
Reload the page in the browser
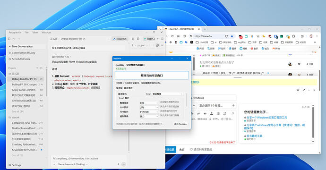pos(172,36)
